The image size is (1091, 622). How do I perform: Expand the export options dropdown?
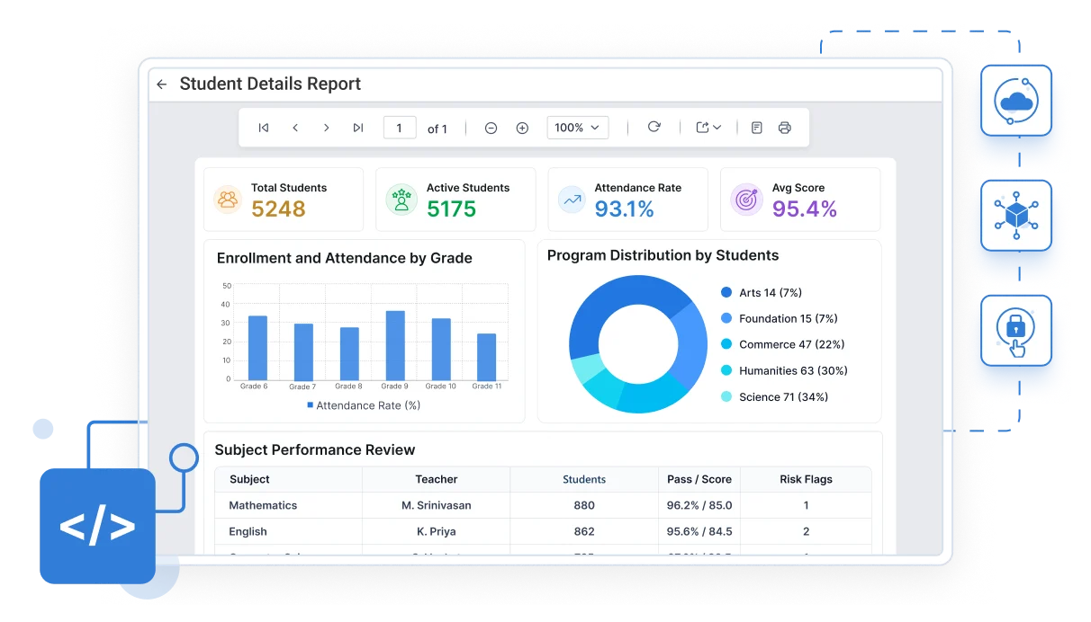[708, 128]
